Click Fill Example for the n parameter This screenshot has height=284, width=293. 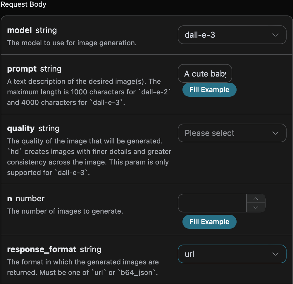click(x=209, y=222)
